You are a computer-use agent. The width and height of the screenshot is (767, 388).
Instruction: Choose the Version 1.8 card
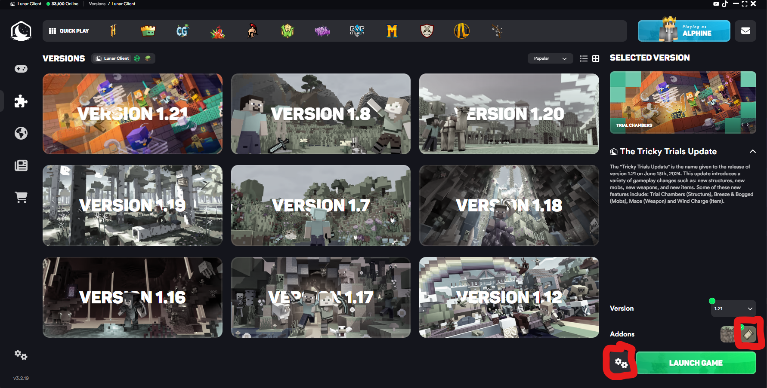click(321, 114)
